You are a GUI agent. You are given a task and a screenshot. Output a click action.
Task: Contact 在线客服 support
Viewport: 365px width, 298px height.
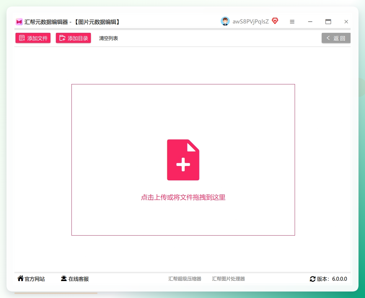(x=75, y=279)
